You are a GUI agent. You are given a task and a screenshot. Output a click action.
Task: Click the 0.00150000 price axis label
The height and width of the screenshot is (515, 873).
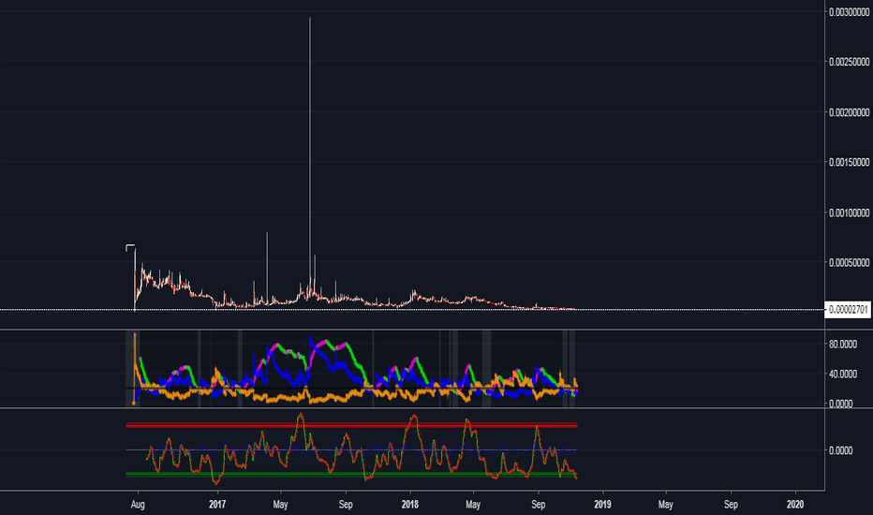849,162
